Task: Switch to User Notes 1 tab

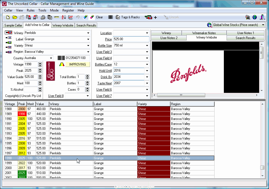Action: 245,33
